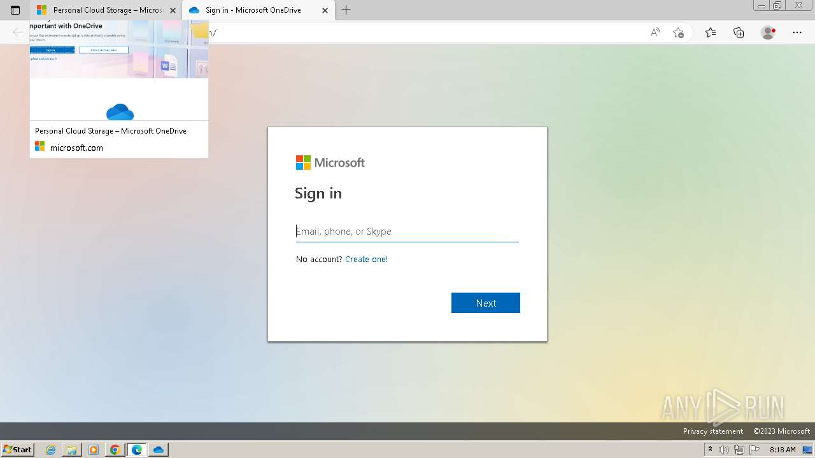Image resolution: width=815 pixels, height=458 pixels.
Task: Open a new browser tab
Action: pos(346,10)
